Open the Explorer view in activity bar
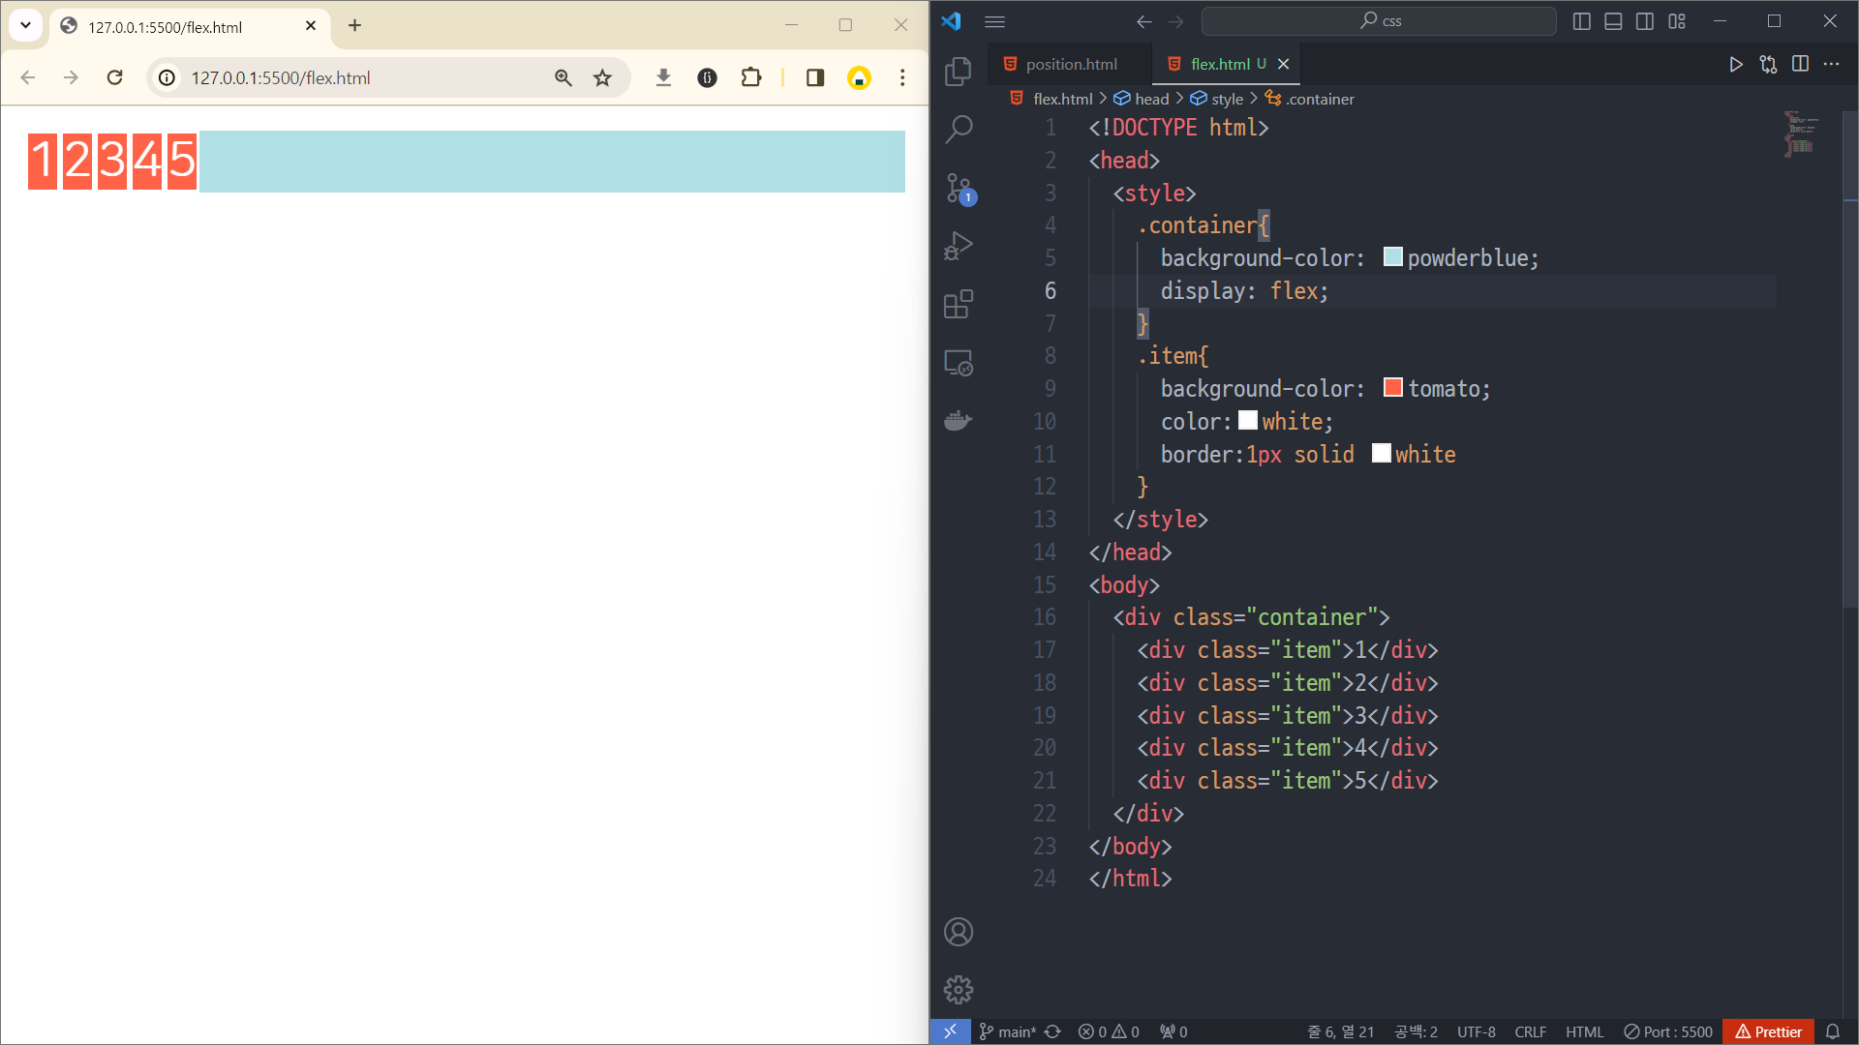The width and height of the screenshot is (1859, 1045). [958, 72]
